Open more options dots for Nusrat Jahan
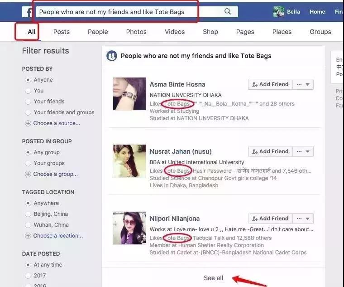 click(299, 151)
